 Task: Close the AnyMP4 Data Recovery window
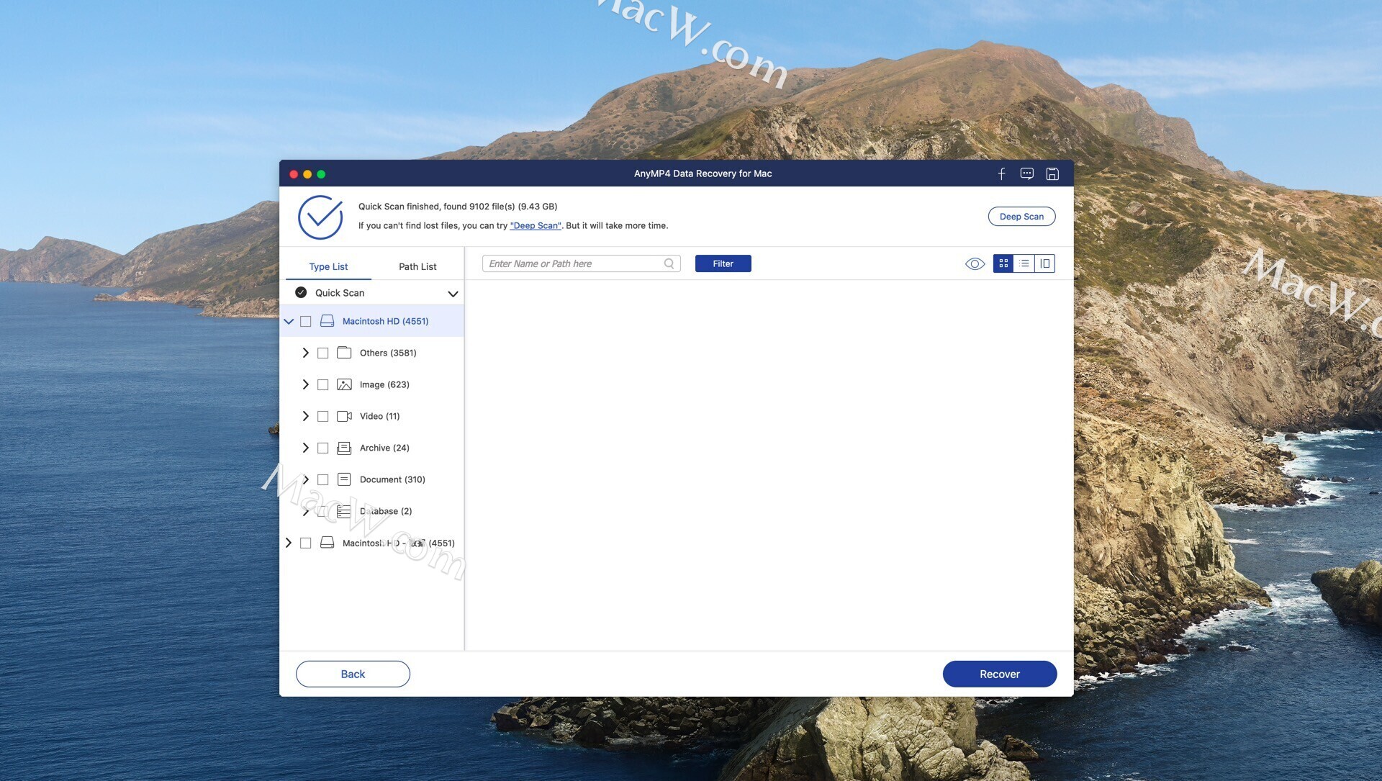[294, 174]
